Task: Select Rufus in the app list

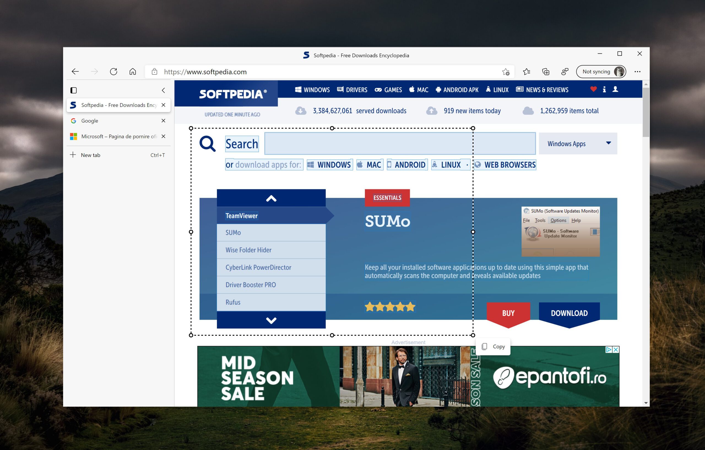Action: point(271,302)
